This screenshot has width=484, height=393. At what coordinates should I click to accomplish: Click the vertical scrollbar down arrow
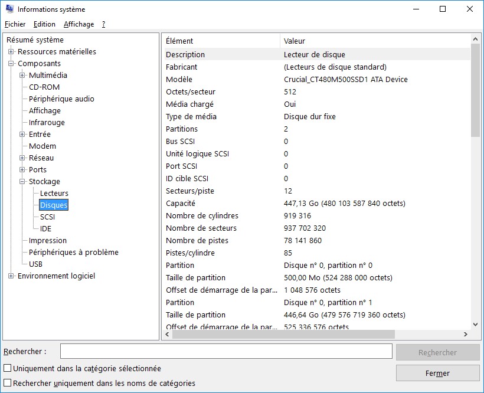click(476, 324)
